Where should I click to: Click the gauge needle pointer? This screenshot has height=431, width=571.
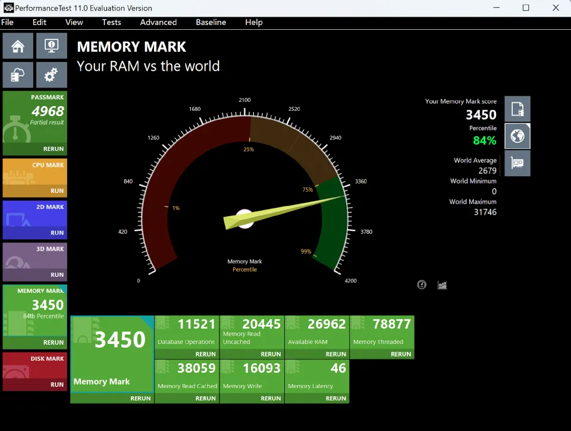(x=284, y=213)
